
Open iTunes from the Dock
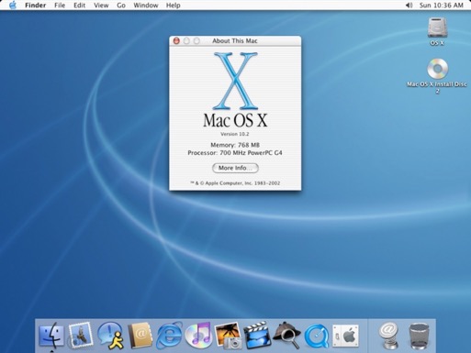pos(198,335)
